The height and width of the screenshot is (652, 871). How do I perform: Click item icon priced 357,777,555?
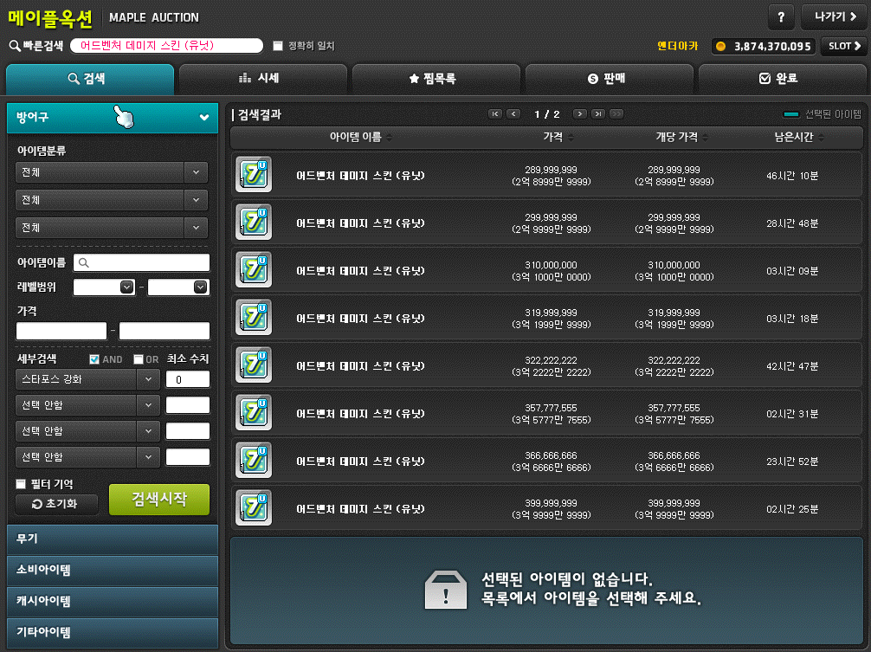pos(254,413)
